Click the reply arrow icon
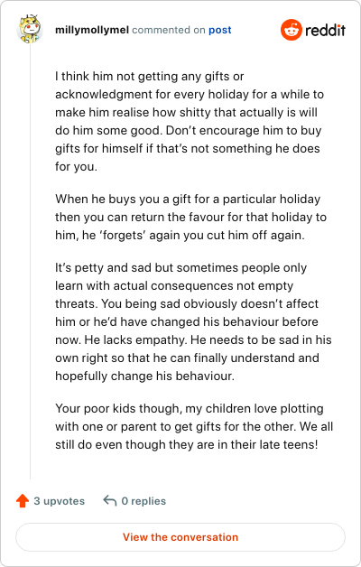 click(110, 500)
